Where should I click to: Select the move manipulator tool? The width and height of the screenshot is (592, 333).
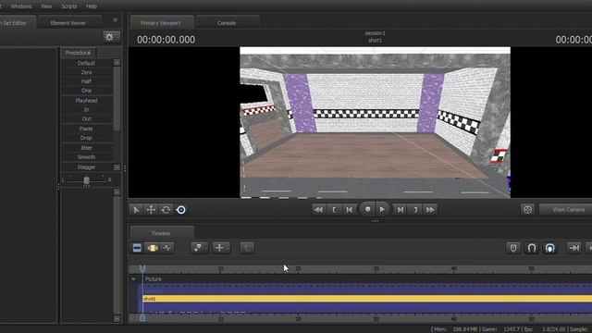coord(151,210)
